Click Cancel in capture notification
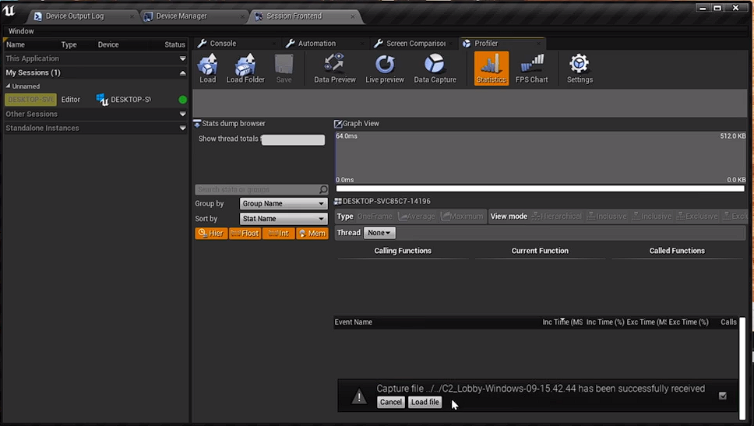Viewport: 754px width, 426px height. [x=390, y=402]
